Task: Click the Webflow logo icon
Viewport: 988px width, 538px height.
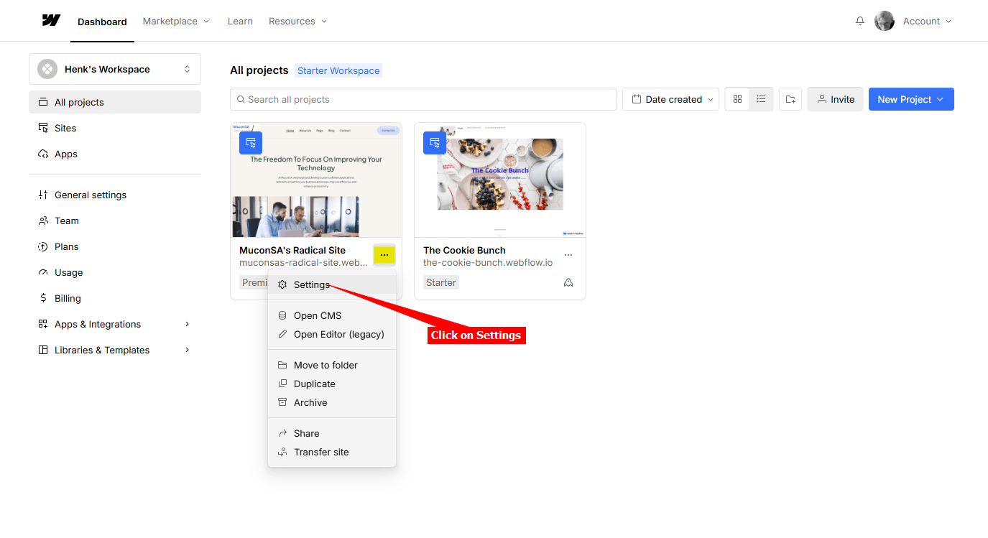Action: [51, 20]
